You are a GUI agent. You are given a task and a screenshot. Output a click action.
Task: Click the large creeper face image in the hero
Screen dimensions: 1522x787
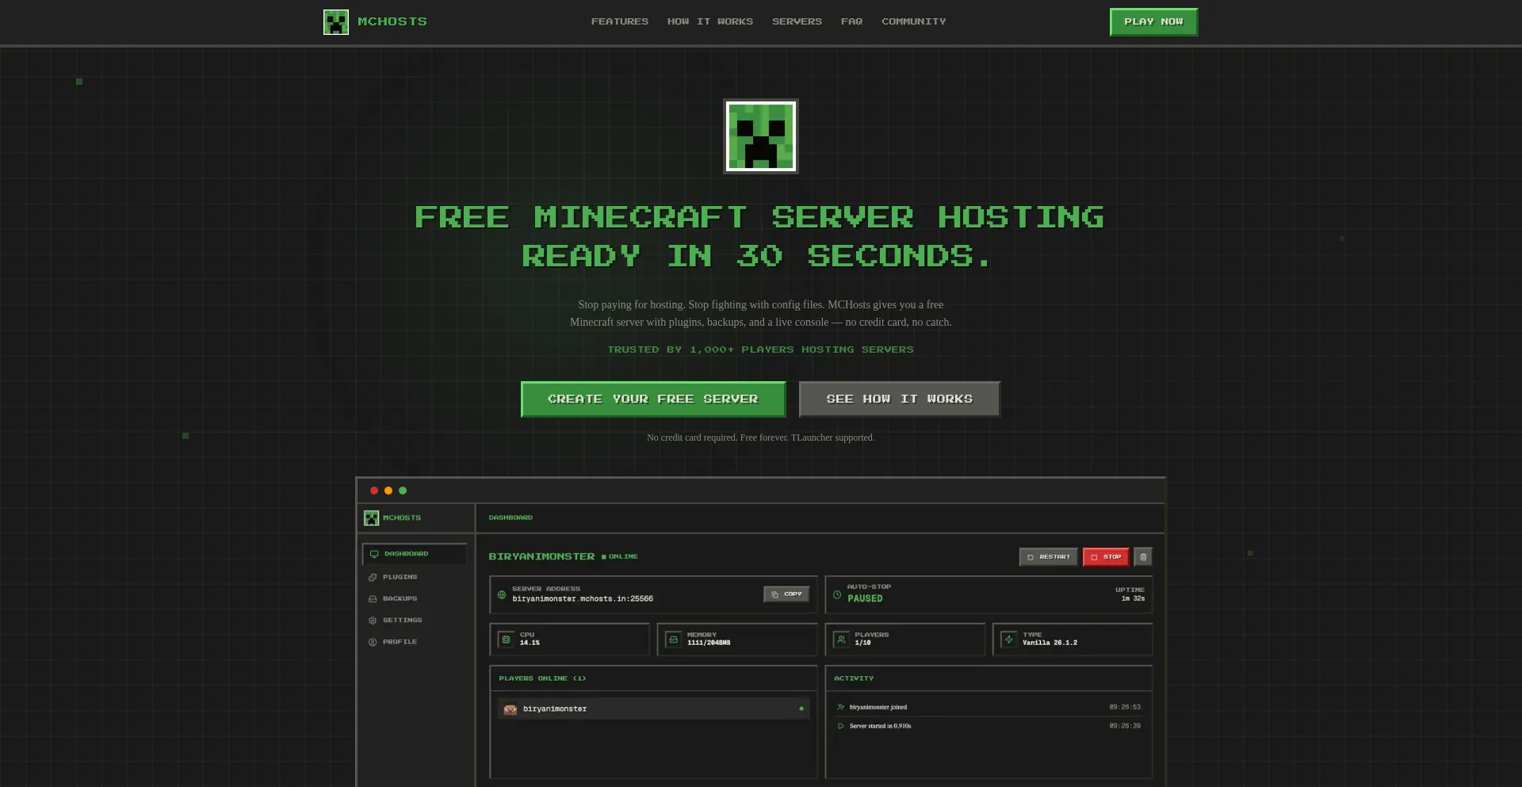[x=761, y=136]
